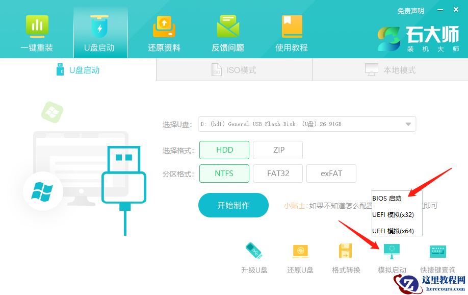Open the 免责声明 disclaimer link

click(x=410, y=9)
